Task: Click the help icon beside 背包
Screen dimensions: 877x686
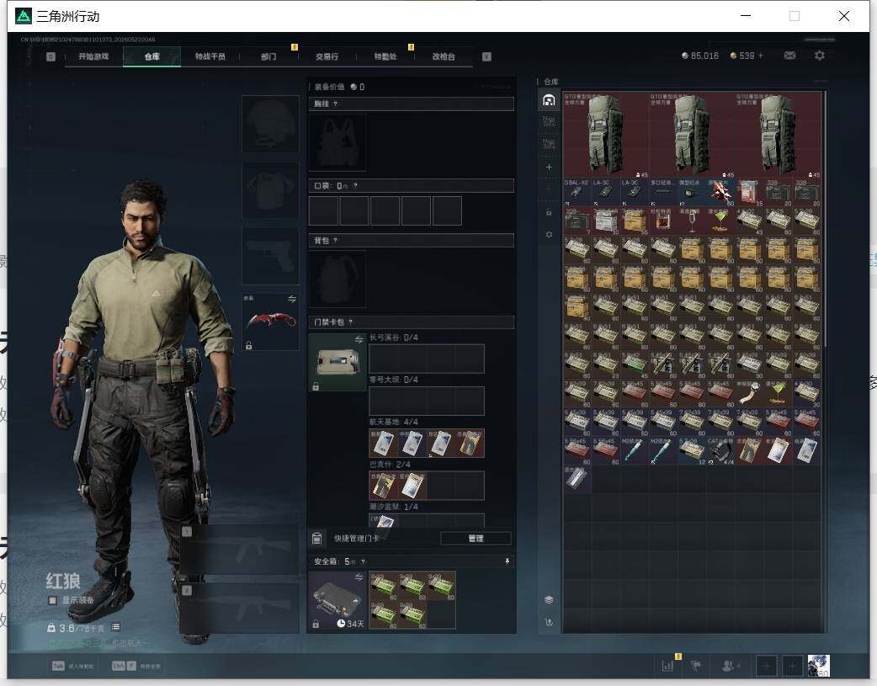Action: (335, 241)
